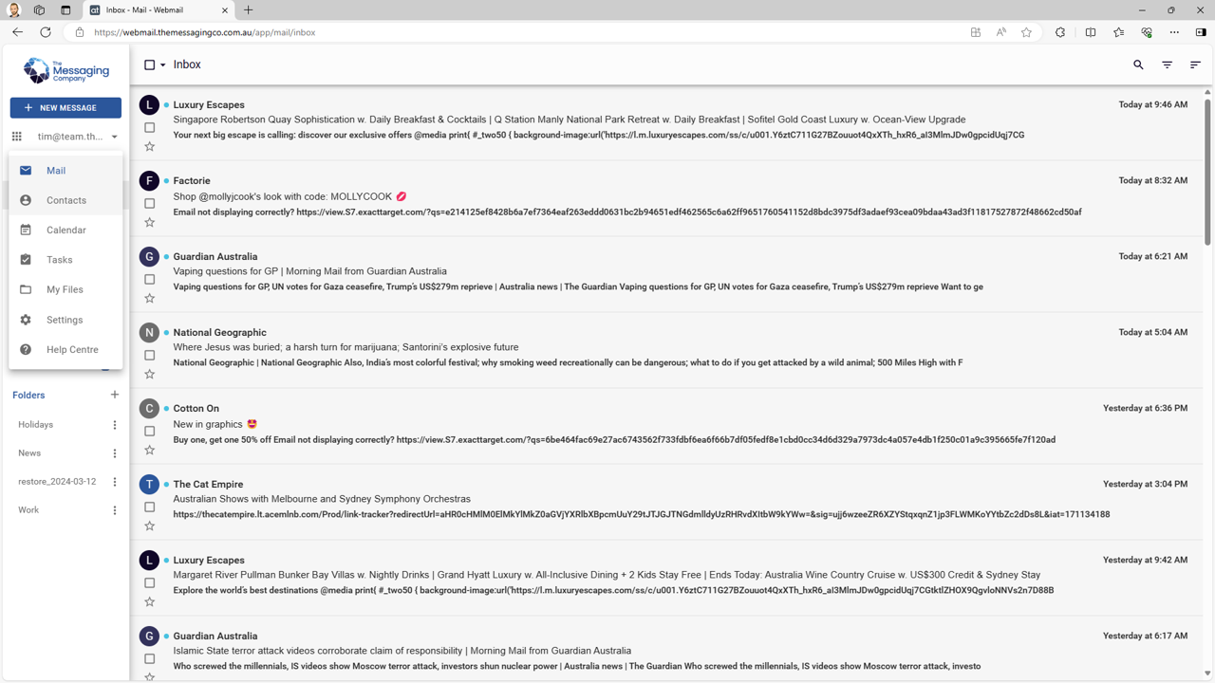This screenshot has height=683, width=1215.
Task: Toggle the select all messages checkbox
Action: 149,65
